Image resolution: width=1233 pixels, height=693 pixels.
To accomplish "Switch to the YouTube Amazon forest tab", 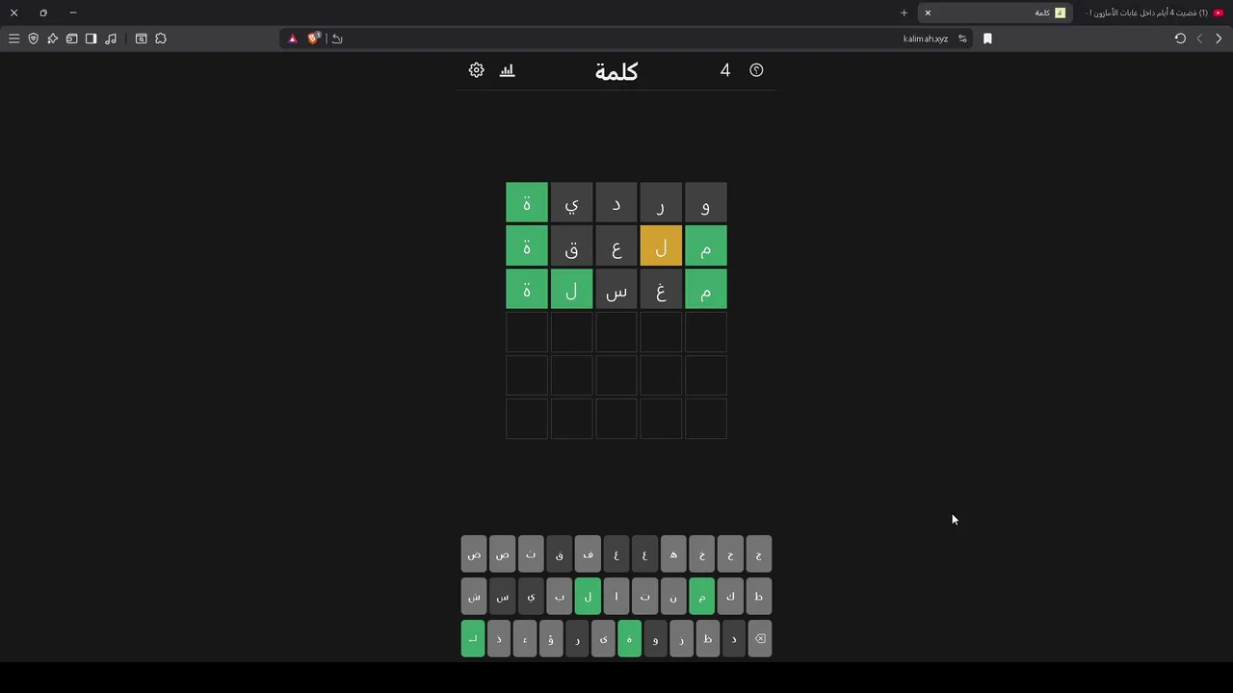I will coord(1154,13).
